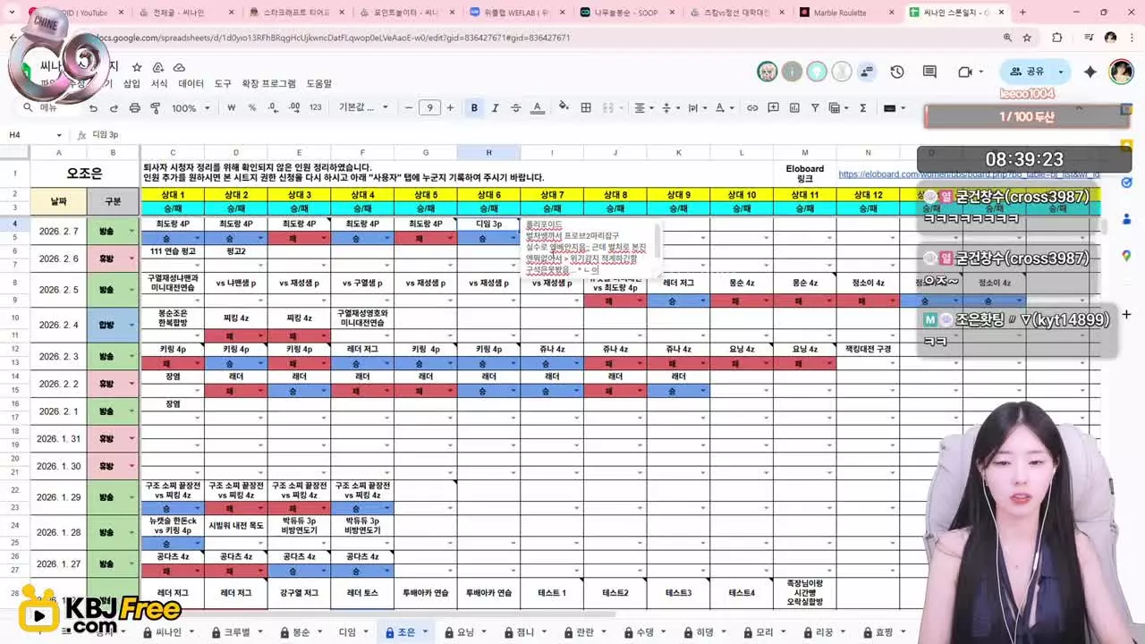The height and width of the screenshot is (644, 1145).
Task: Open the zoom level dropdown showing 100%
Action: click(190, 108)
